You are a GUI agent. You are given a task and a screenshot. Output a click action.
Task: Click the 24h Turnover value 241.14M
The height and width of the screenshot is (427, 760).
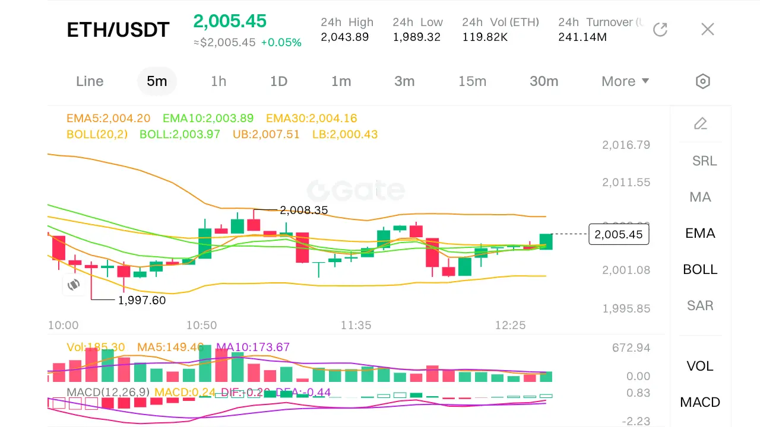[582, 37]
